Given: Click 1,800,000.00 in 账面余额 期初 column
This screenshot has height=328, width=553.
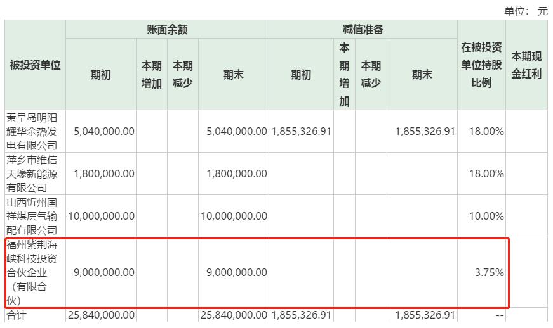Looking at the screenshot, I should pos(104,173).
